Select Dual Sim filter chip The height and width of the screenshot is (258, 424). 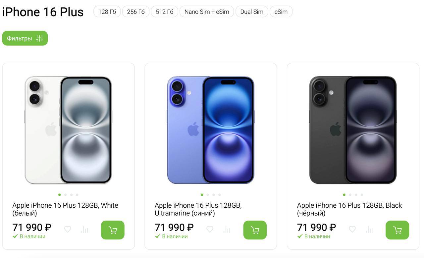tap(252, 12)
